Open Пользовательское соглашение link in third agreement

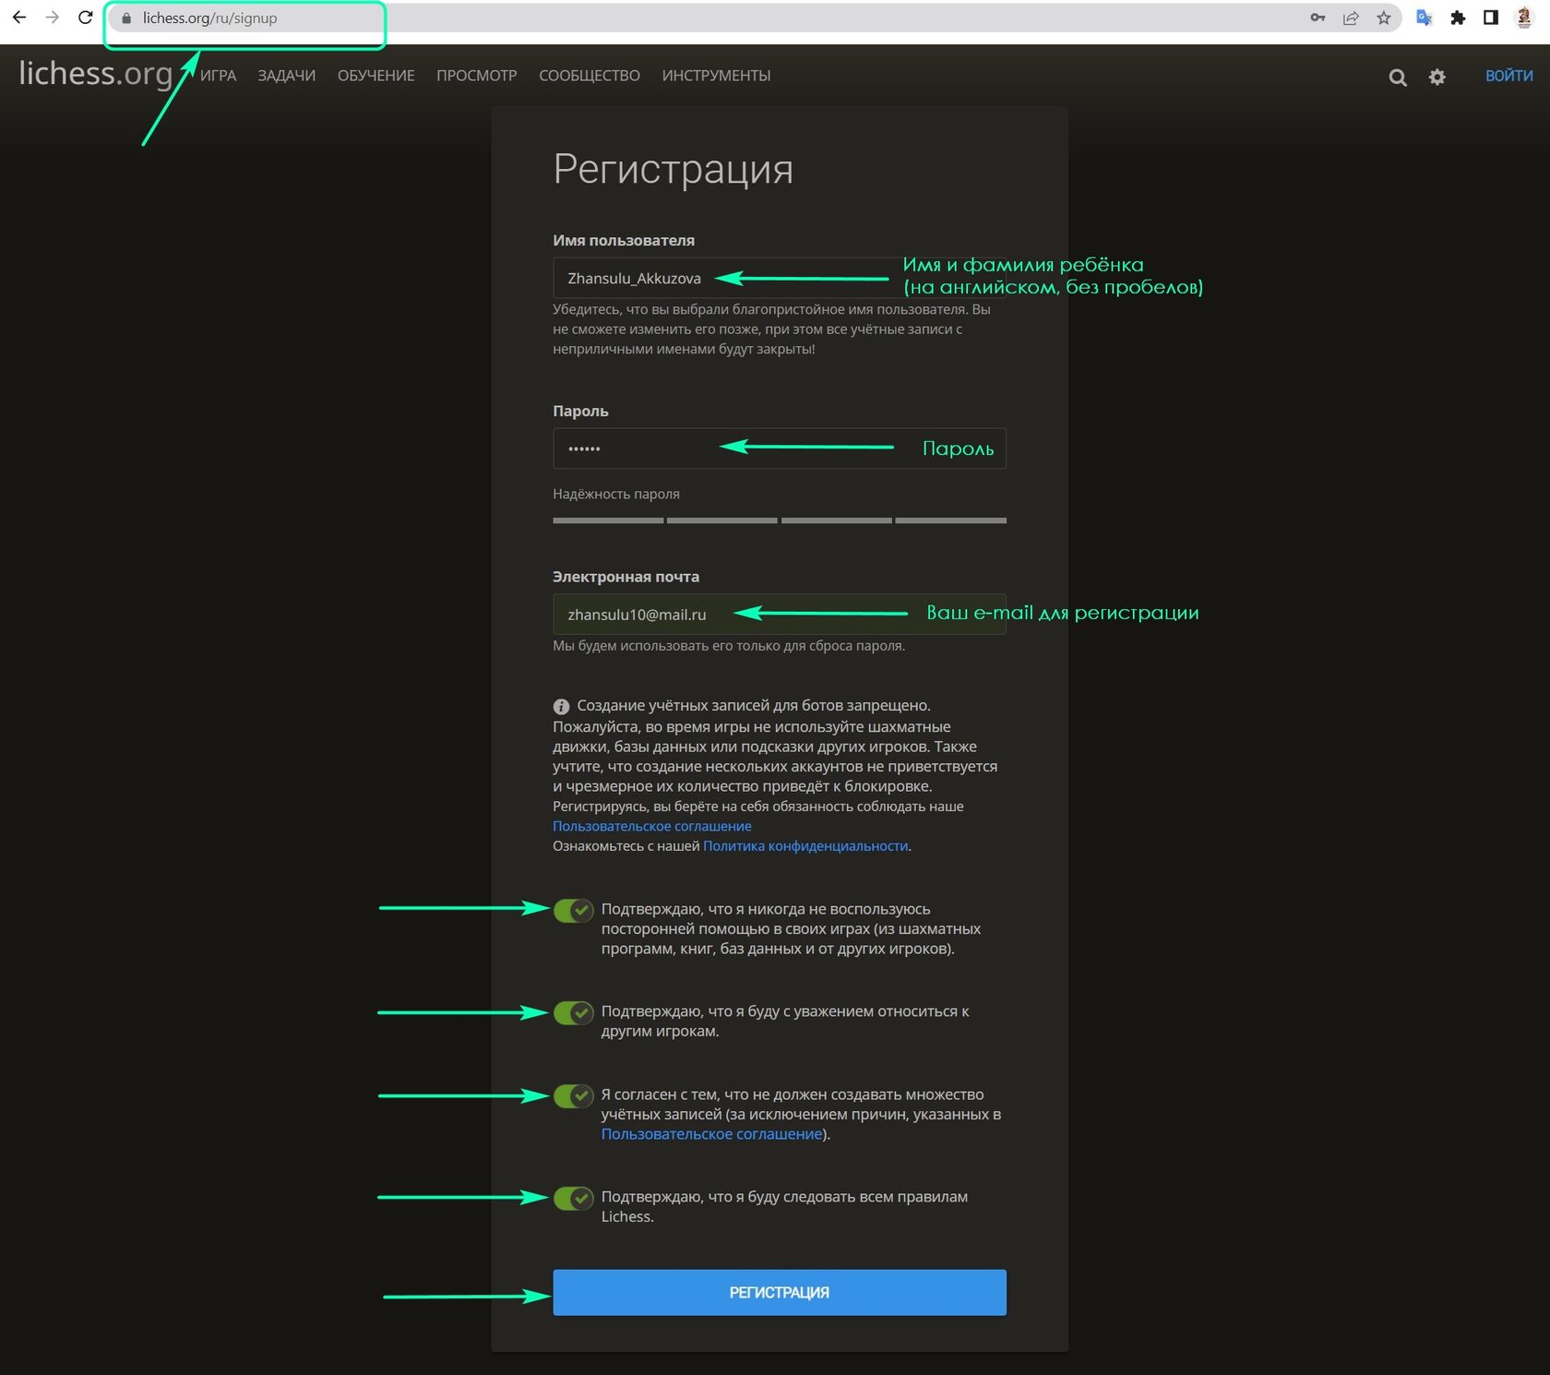tap(711, 1134)
